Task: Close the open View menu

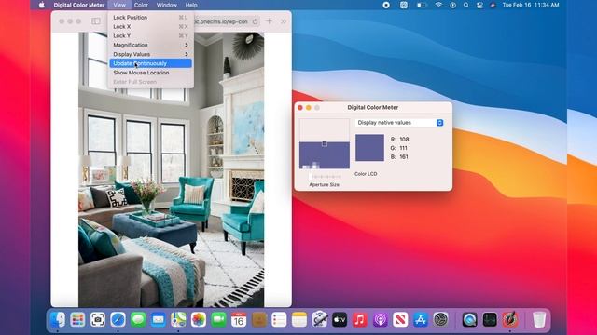Action: (x=119, y=5)
